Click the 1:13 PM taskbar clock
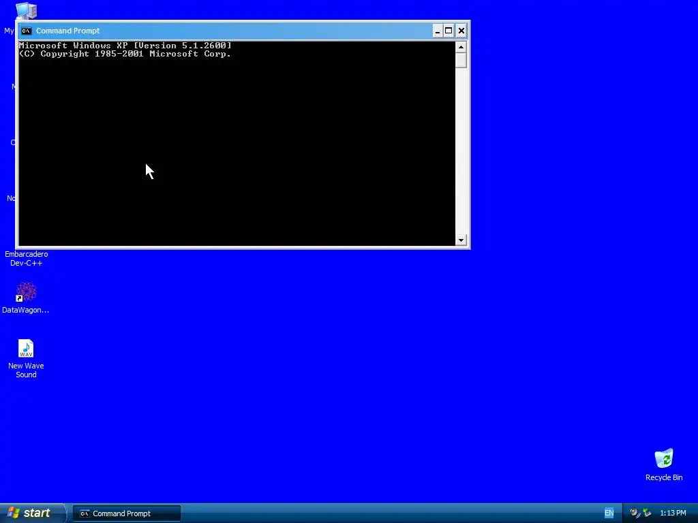 pyautogui.click(x=673, y=513)
